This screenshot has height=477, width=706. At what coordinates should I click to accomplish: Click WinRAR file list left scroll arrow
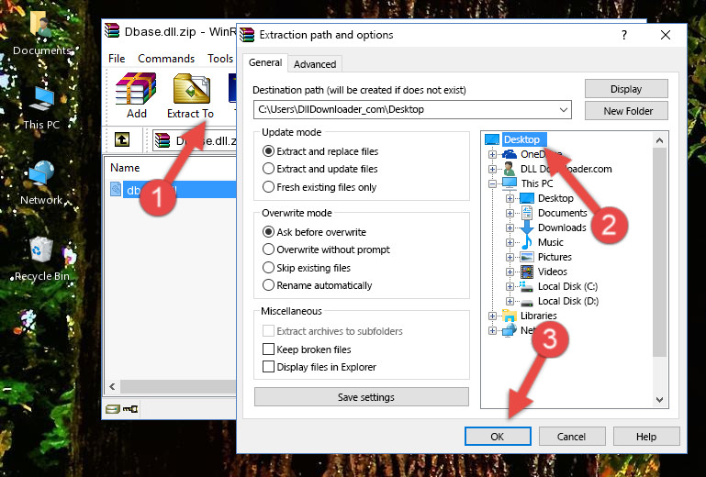pos(113,386)
